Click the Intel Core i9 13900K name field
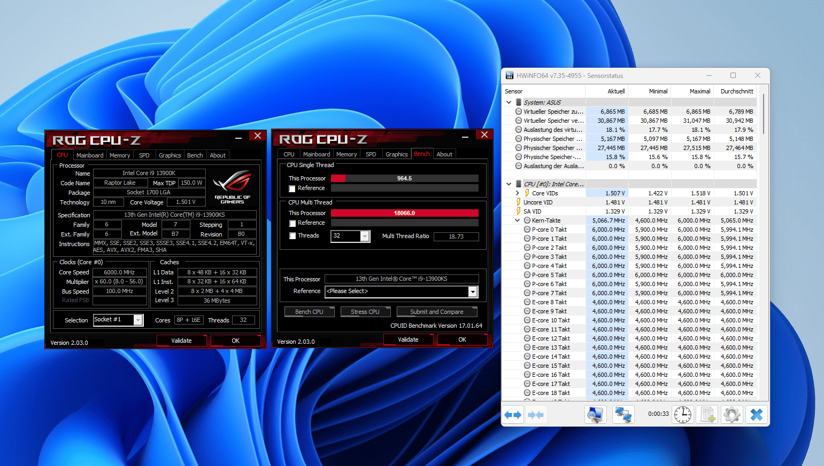Viewport: 824px width, 466px height. coord(149,173)
